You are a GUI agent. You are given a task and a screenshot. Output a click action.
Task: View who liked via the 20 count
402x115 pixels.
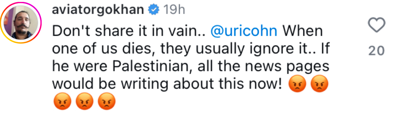(376, 50)
